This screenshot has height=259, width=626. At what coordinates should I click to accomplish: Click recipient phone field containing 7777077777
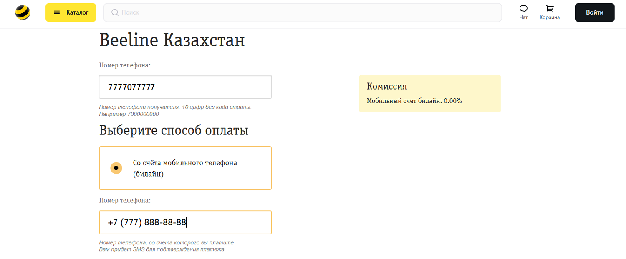pyautogui.click(x=185, y=87)
